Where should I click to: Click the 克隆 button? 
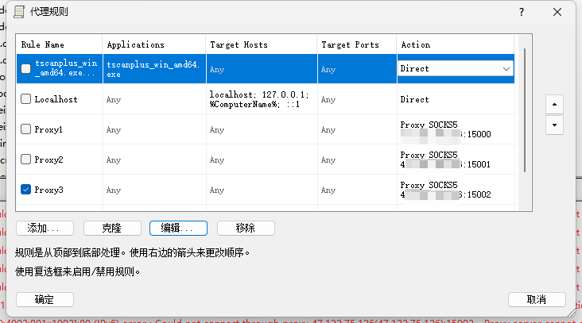point(112,228)
